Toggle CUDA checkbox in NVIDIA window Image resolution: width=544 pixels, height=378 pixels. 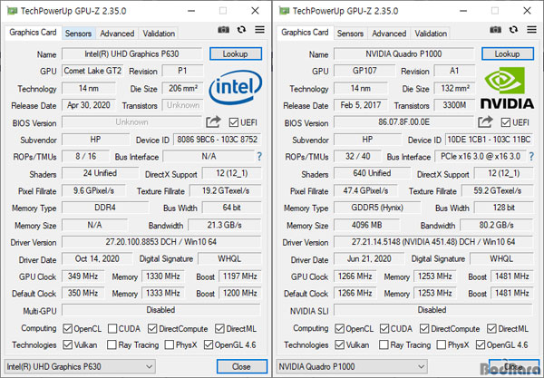(384, 328)
